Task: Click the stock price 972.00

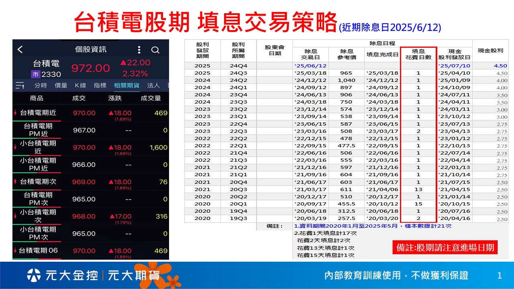Action: point(91,69)
